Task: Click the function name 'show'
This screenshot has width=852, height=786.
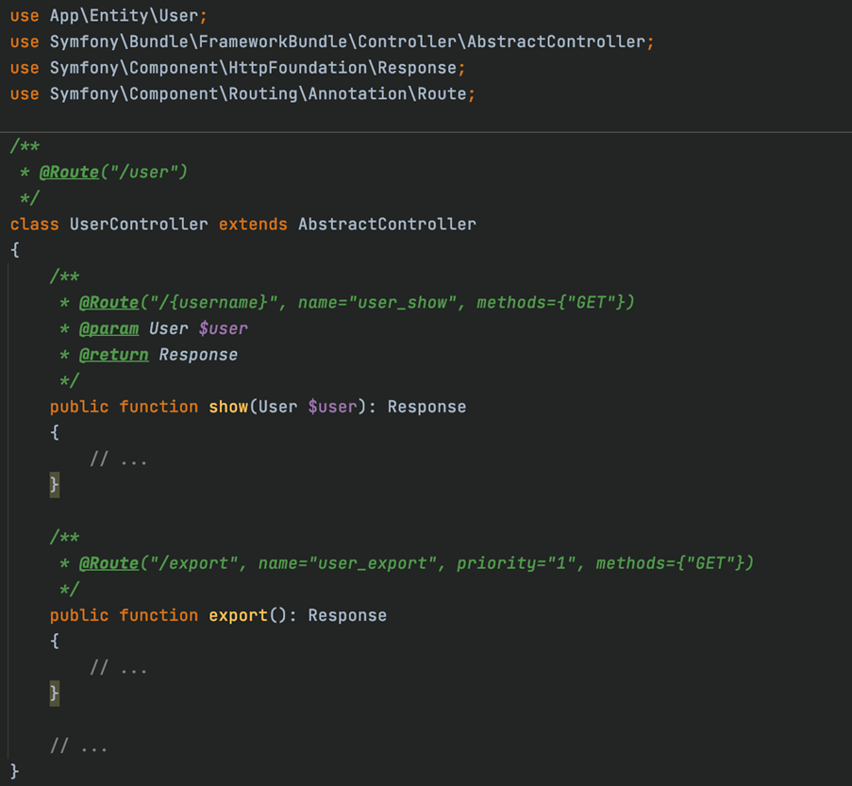Action: 228,407
